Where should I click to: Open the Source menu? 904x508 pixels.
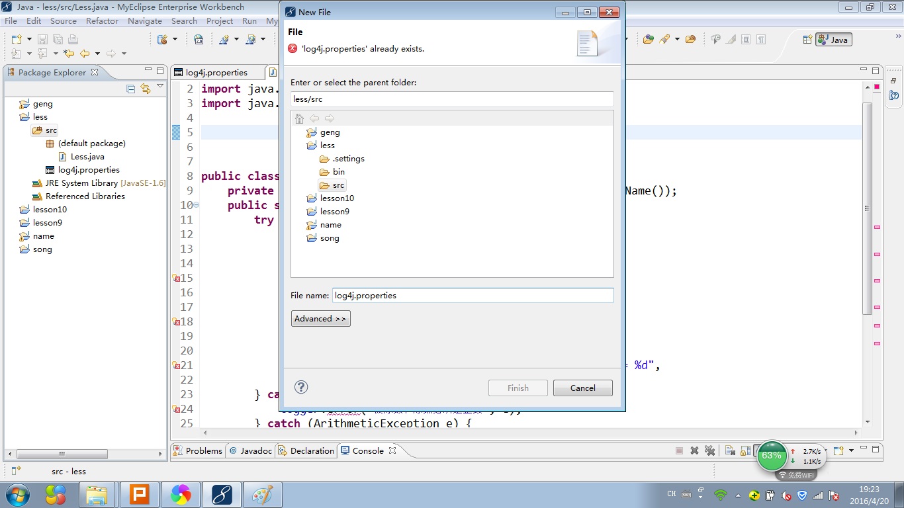[64, 21]
